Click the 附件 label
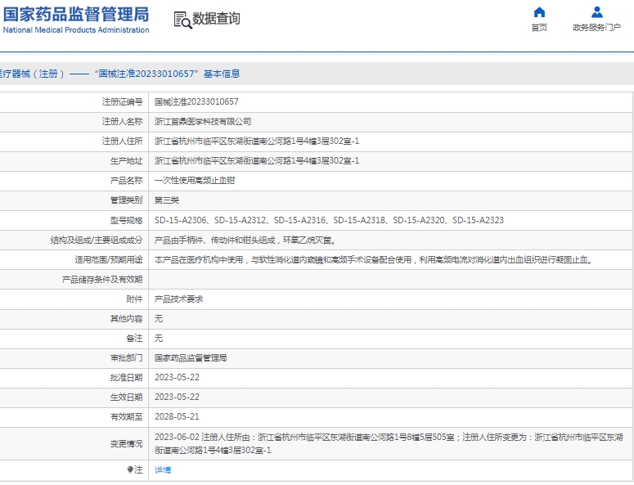 134,299
